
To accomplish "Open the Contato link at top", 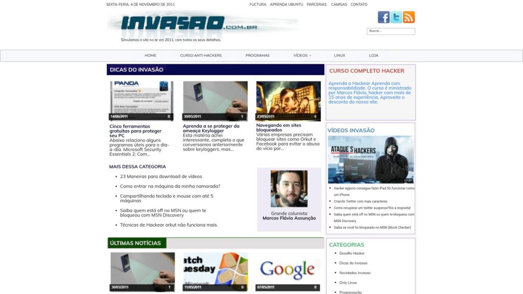I will click(x=359, y=5).
